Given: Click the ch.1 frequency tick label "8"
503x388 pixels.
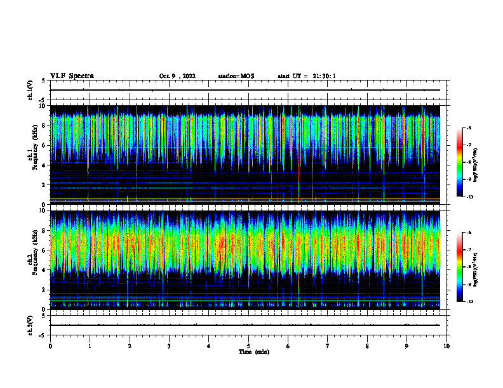Looking at the screenshot, I should (x=44, y=126).
